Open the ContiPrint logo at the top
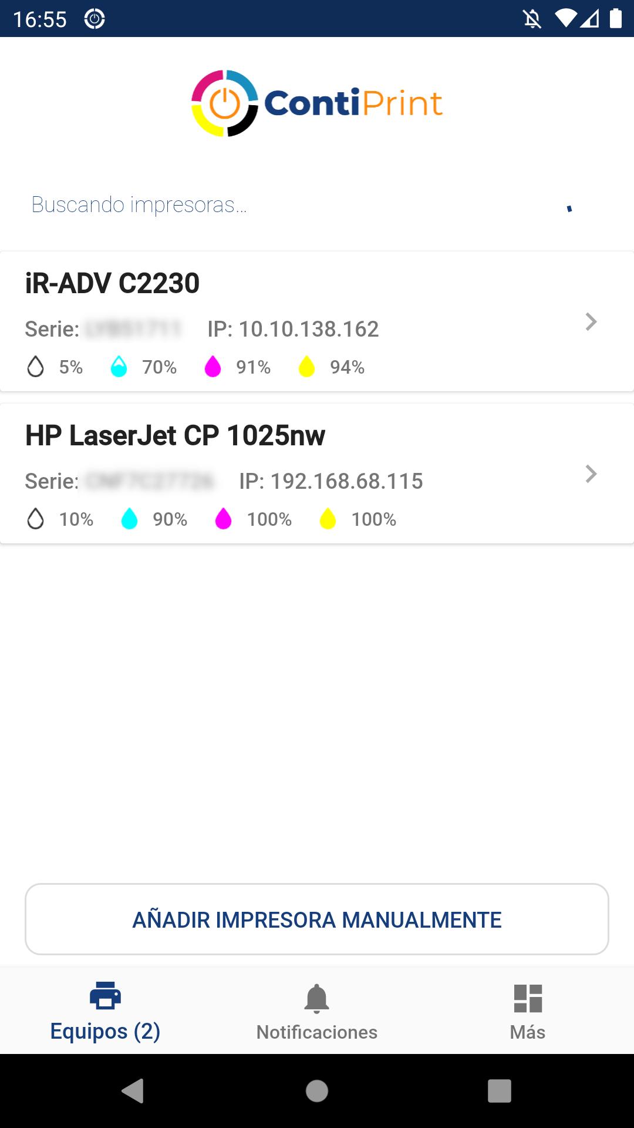Viewport: 634px width, 1128px height. [317, 103]
